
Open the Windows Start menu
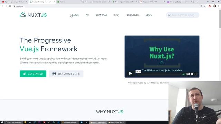tap(2, 122)
